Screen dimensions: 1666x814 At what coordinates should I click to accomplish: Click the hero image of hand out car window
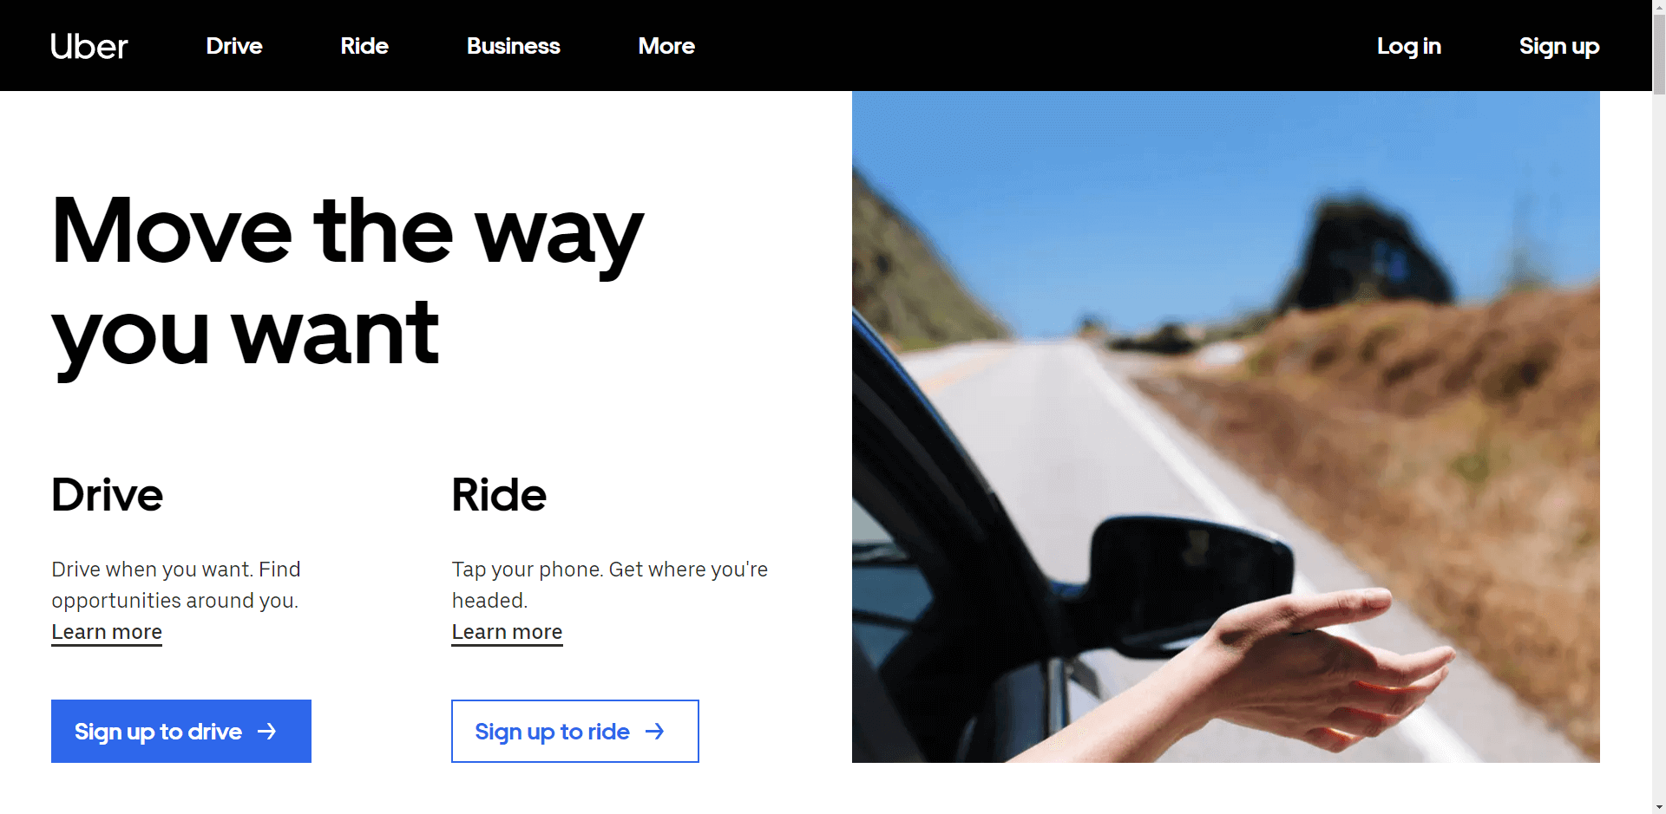[1226, 427]
